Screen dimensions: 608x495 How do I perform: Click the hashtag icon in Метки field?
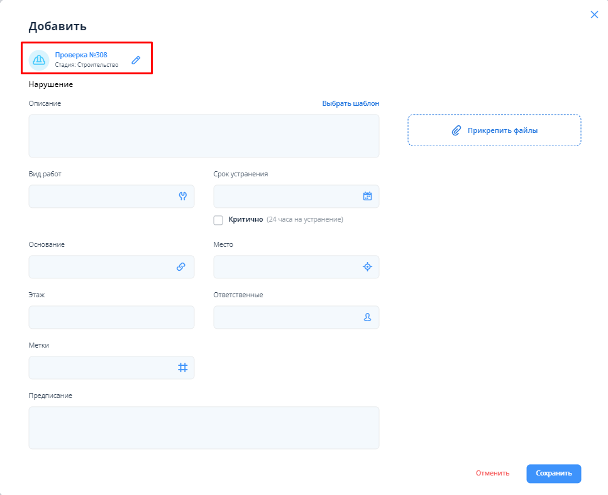tap(183, 368)
